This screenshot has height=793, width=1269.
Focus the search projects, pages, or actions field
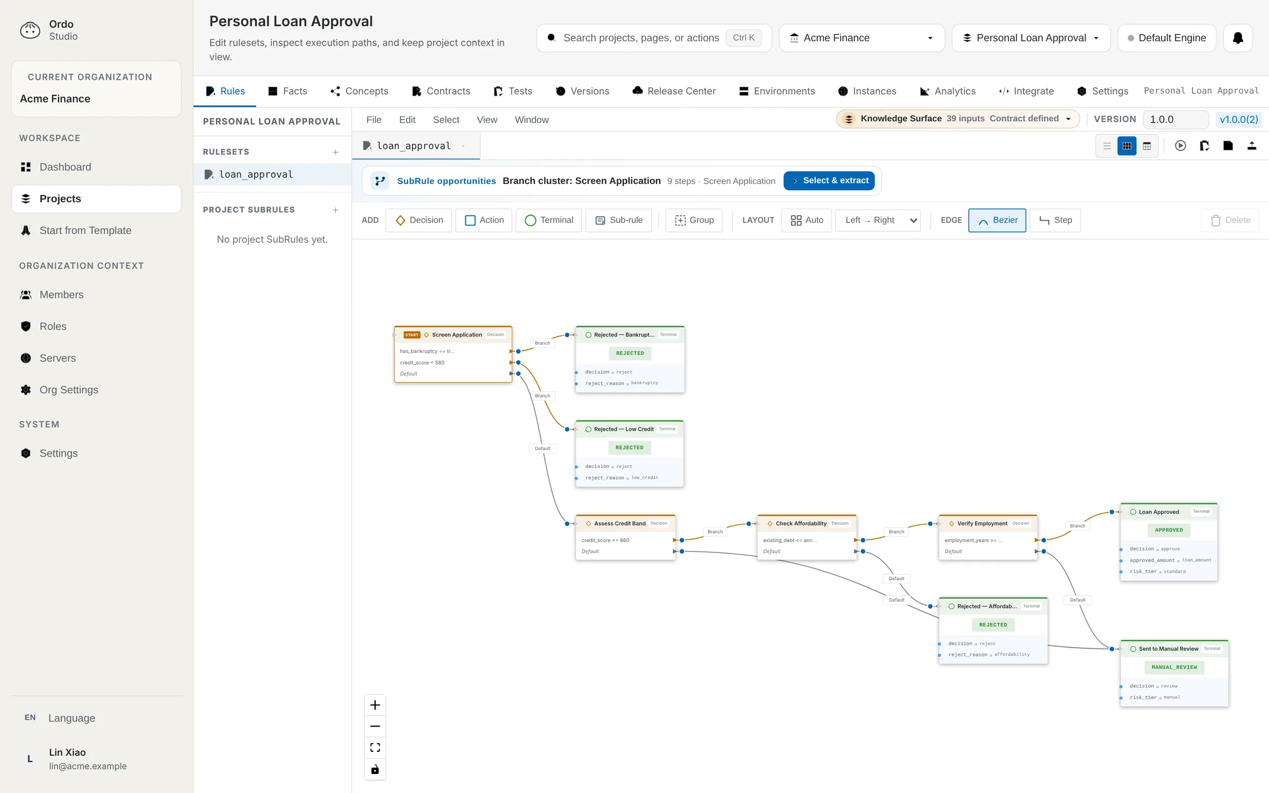[x=654, y=38]
